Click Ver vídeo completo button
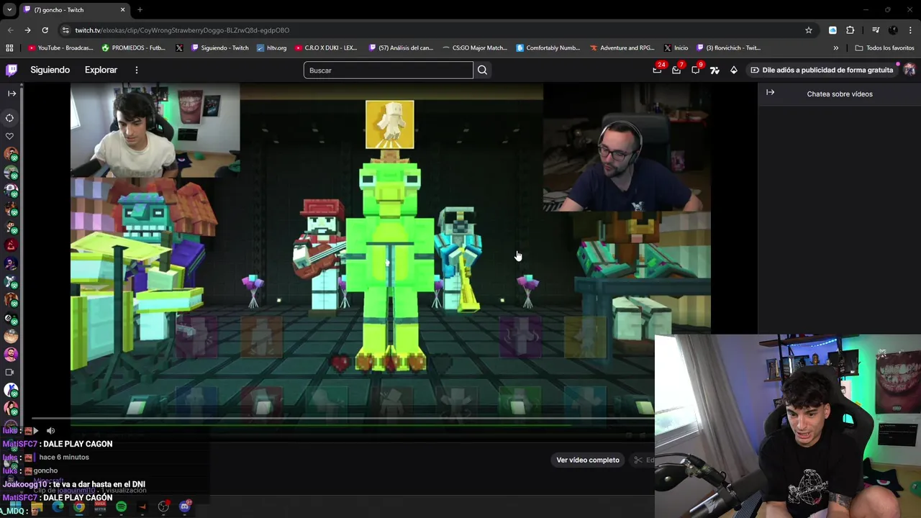Screen dimensions: 921x518 [588, 460]
